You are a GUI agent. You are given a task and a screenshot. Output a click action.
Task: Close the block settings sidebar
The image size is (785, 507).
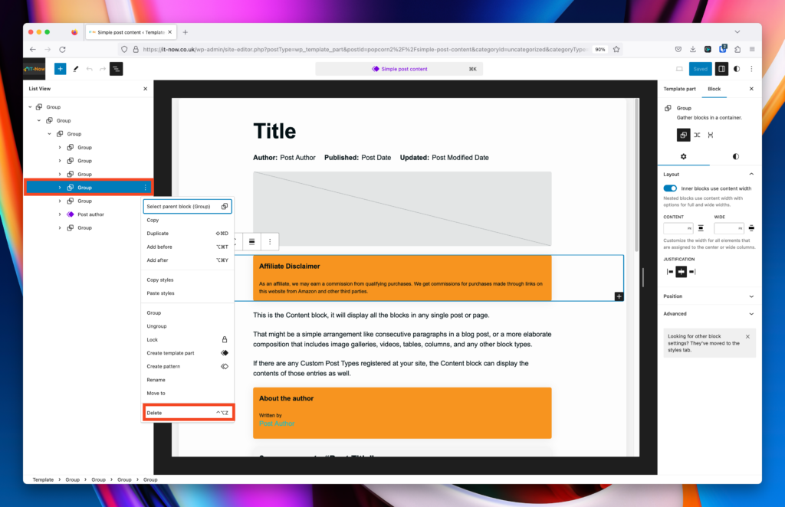coord(751,89)
